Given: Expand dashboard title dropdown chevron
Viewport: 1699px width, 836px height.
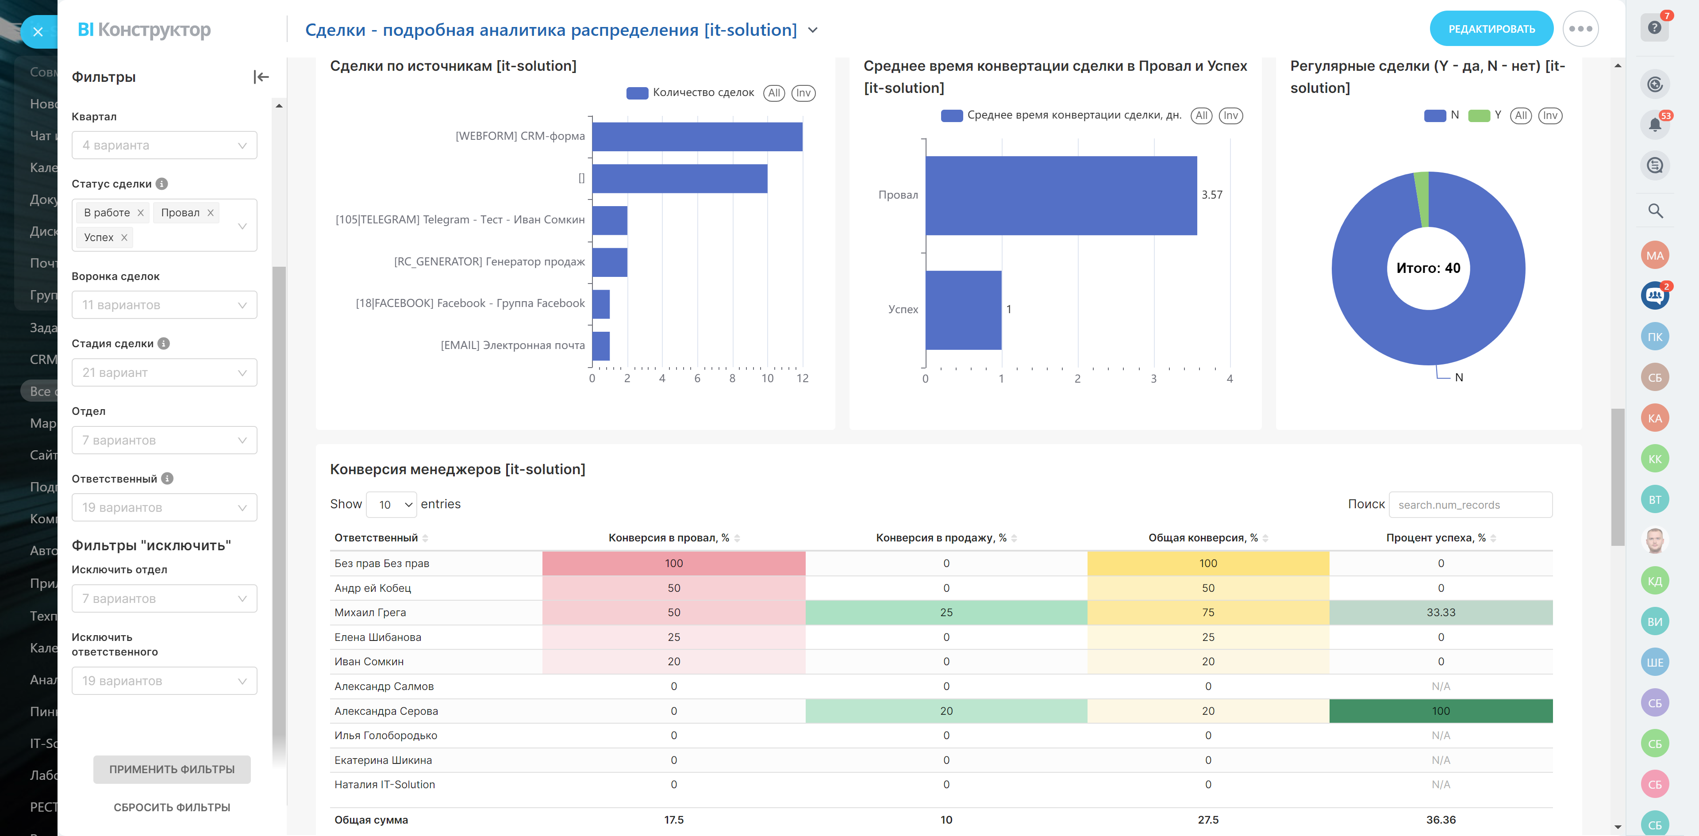Looking at the screenshot, I should 813,31.
